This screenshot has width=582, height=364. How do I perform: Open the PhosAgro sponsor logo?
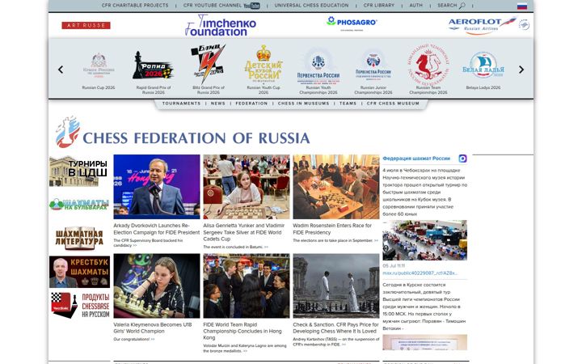[x=352, y=23]
